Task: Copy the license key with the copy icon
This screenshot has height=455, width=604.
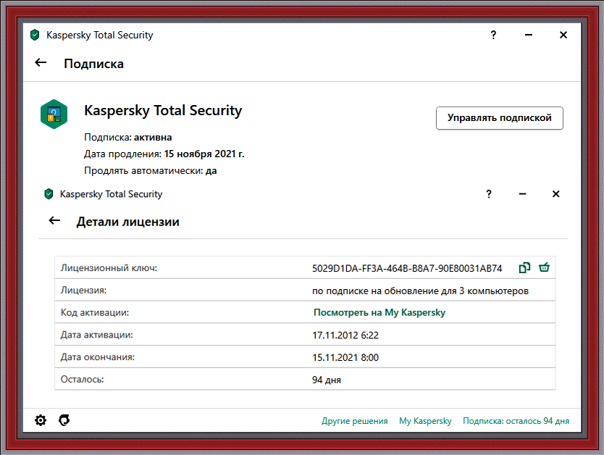Action: (x=524, y=267)
